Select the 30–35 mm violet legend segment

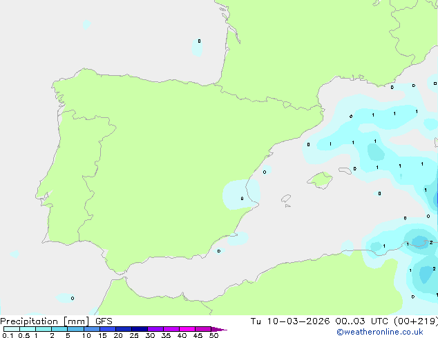point(155,329)
